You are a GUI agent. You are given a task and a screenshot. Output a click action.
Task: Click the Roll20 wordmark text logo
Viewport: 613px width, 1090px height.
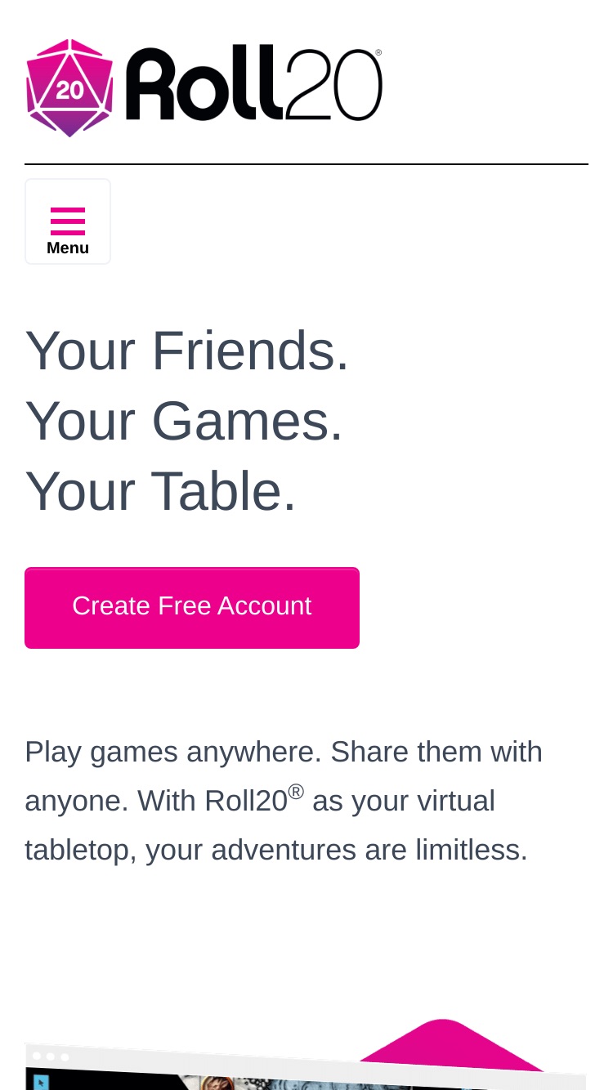tap(254, 84)
